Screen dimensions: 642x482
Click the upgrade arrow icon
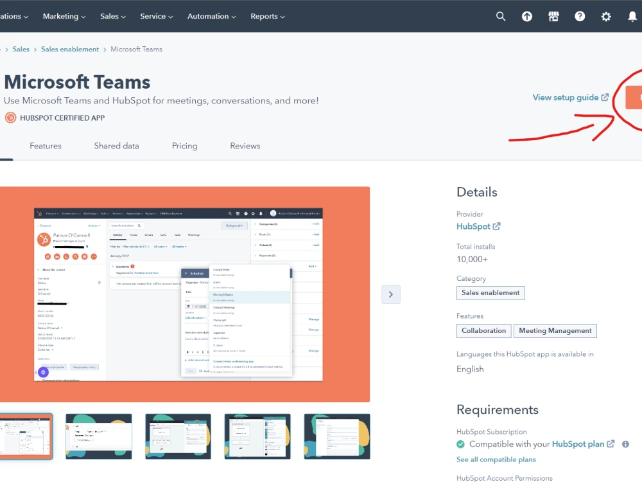click(527, 17)
